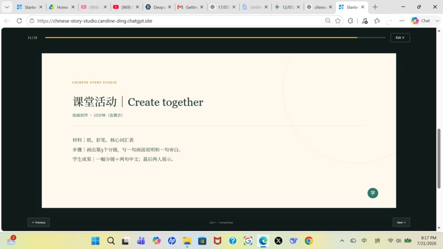This screenshot has height=249, width=443.
Task: Refresh the page
Action: click(x=19, y=21)
